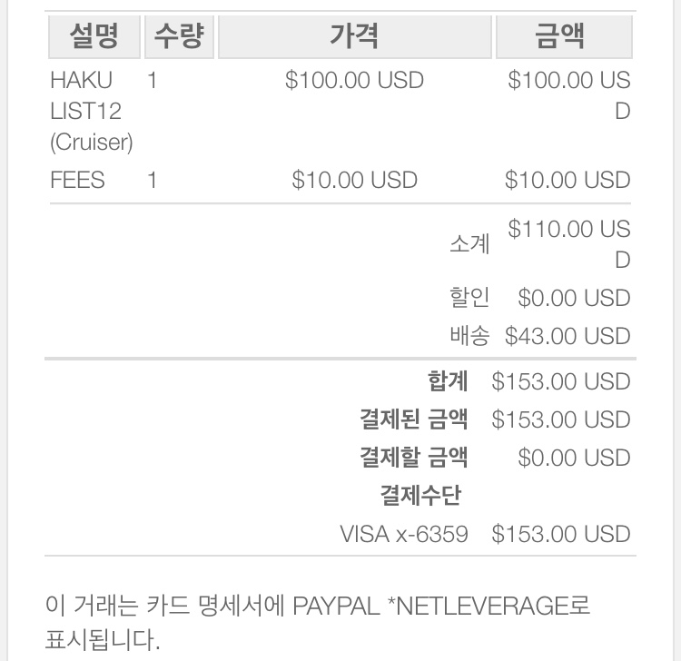The height and width of the screenshot is (661, 681).
Task: Click the $100.00 USD unit price
Action: (354, 80)
